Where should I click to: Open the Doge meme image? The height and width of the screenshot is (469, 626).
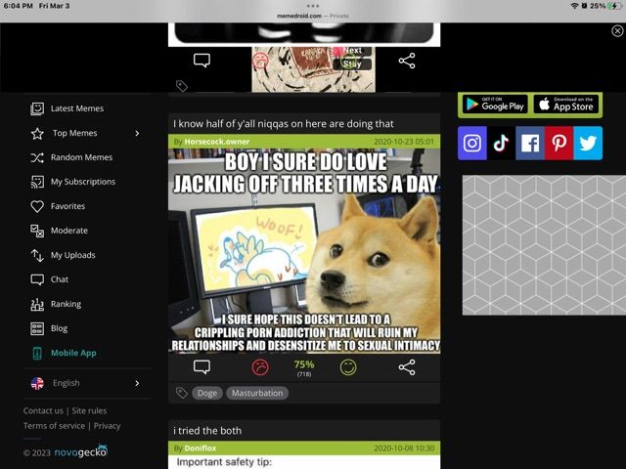[x=304, y=251]
